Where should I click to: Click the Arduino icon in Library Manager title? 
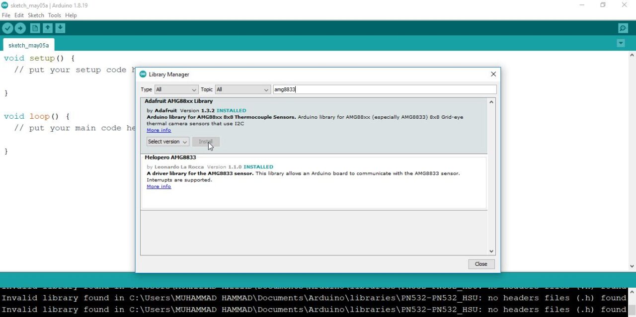tap(143, 74)
